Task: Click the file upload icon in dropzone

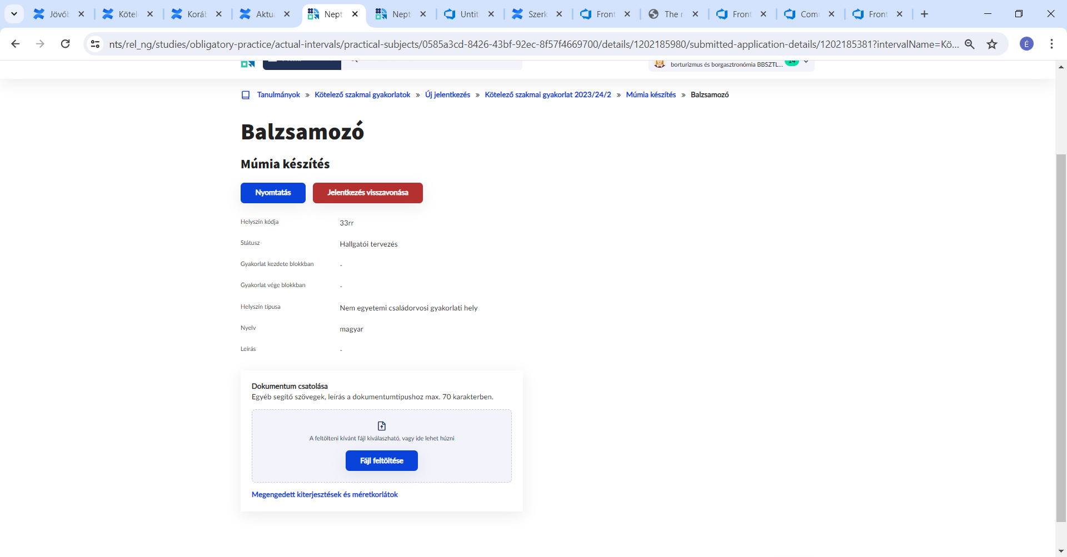Action: (x=382, y=426)
